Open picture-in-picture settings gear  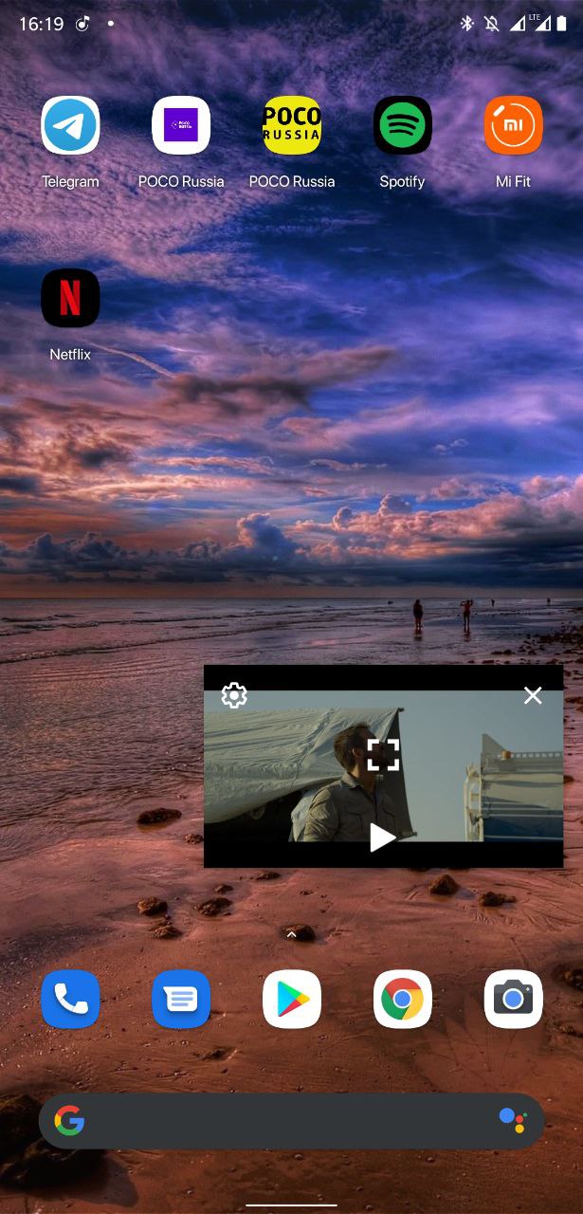point(234,695)
